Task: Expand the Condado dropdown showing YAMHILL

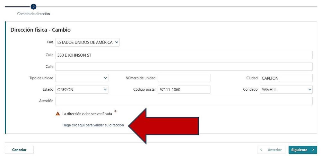Action: click(x=286, y=90)
